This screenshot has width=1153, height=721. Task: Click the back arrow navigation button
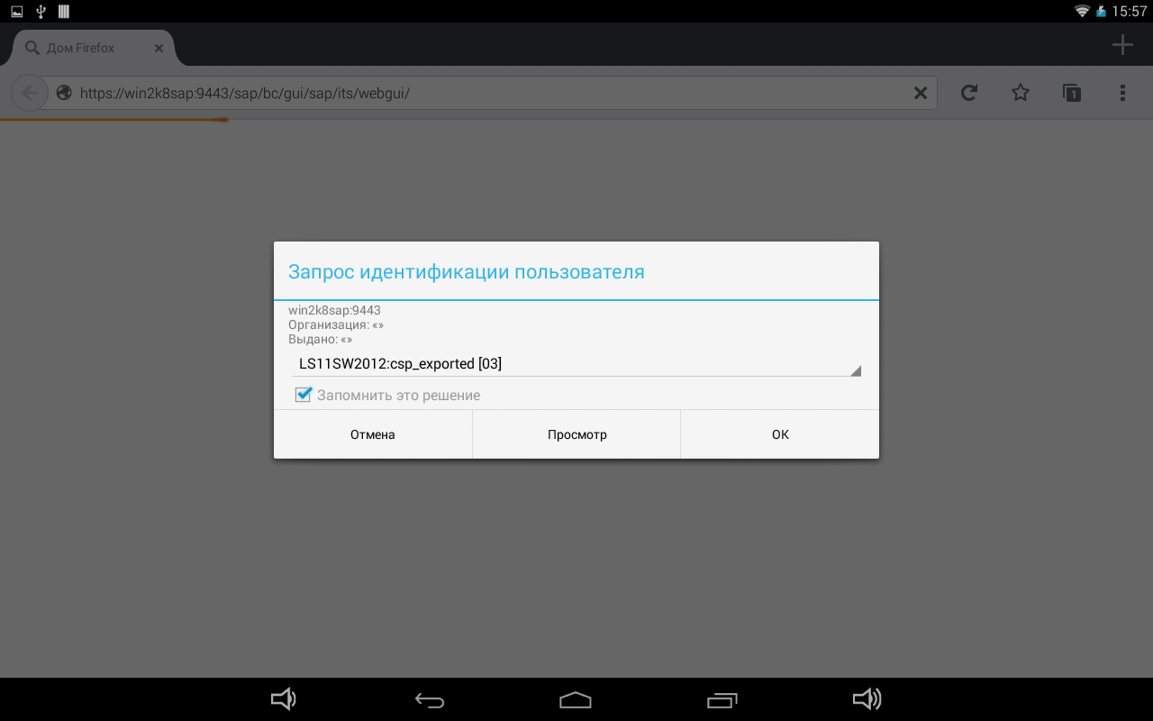tap(30, 93)
